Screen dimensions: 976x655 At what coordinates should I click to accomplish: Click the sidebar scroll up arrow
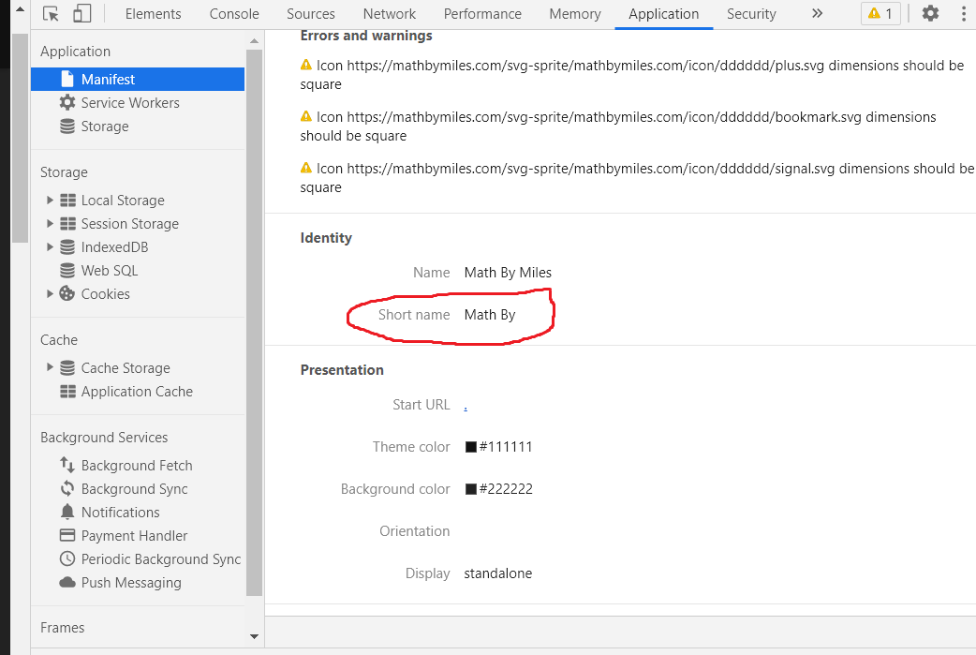[254, 40]
